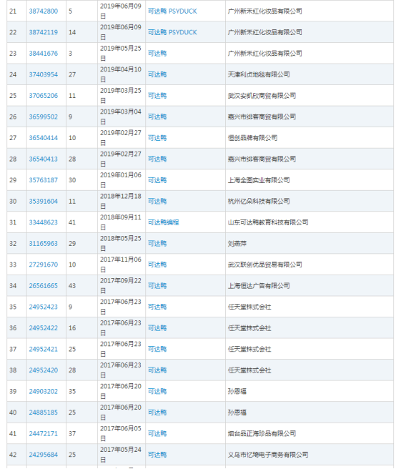Open registration number 38742119 link
396x469 pixels.
click(x=44, y=32)
